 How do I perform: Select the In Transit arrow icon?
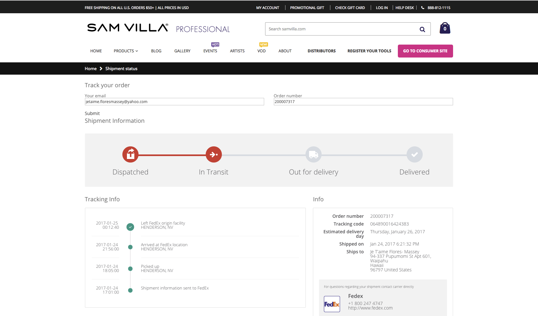click(x=213, y=154)
